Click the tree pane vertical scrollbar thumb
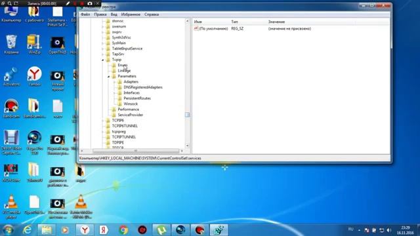Viewport: 420px width, 236px height. 187,115
